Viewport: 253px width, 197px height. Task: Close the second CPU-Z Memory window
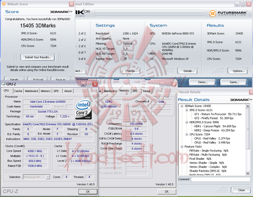(x=174, y=84)
